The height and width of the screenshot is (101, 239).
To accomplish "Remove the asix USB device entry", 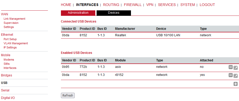I will [231, 67].
